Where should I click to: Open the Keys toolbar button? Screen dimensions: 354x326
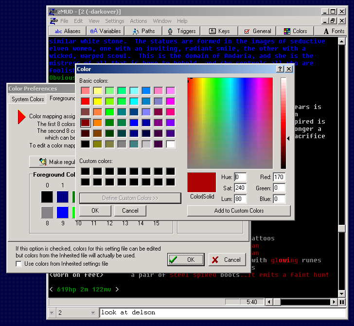(x=219, y=31)
